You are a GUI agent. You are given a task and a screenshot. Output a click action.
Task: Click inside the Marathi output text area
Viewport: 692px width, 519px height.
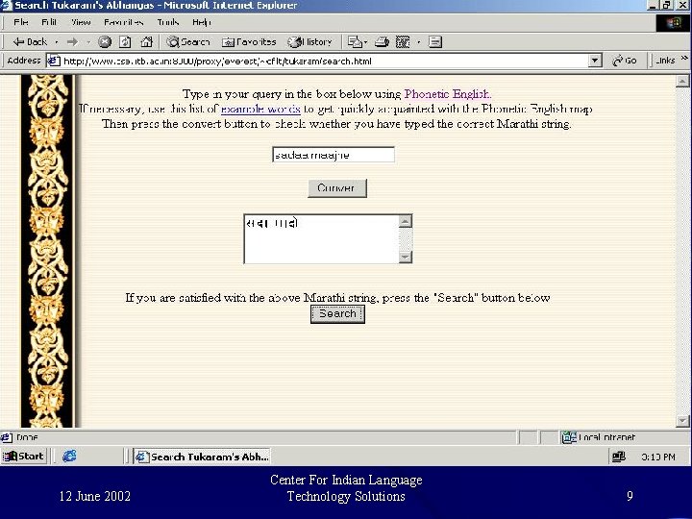coord(321,239)
